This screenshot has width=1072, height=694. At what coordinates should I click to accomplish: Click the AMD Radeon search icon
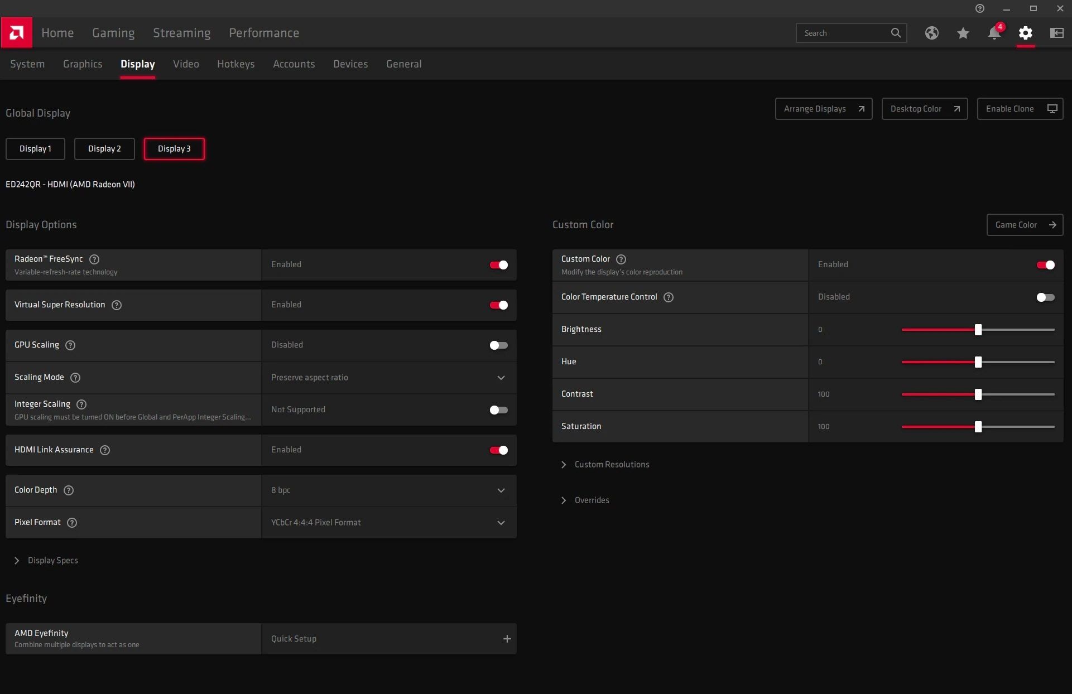click(896, 33)
